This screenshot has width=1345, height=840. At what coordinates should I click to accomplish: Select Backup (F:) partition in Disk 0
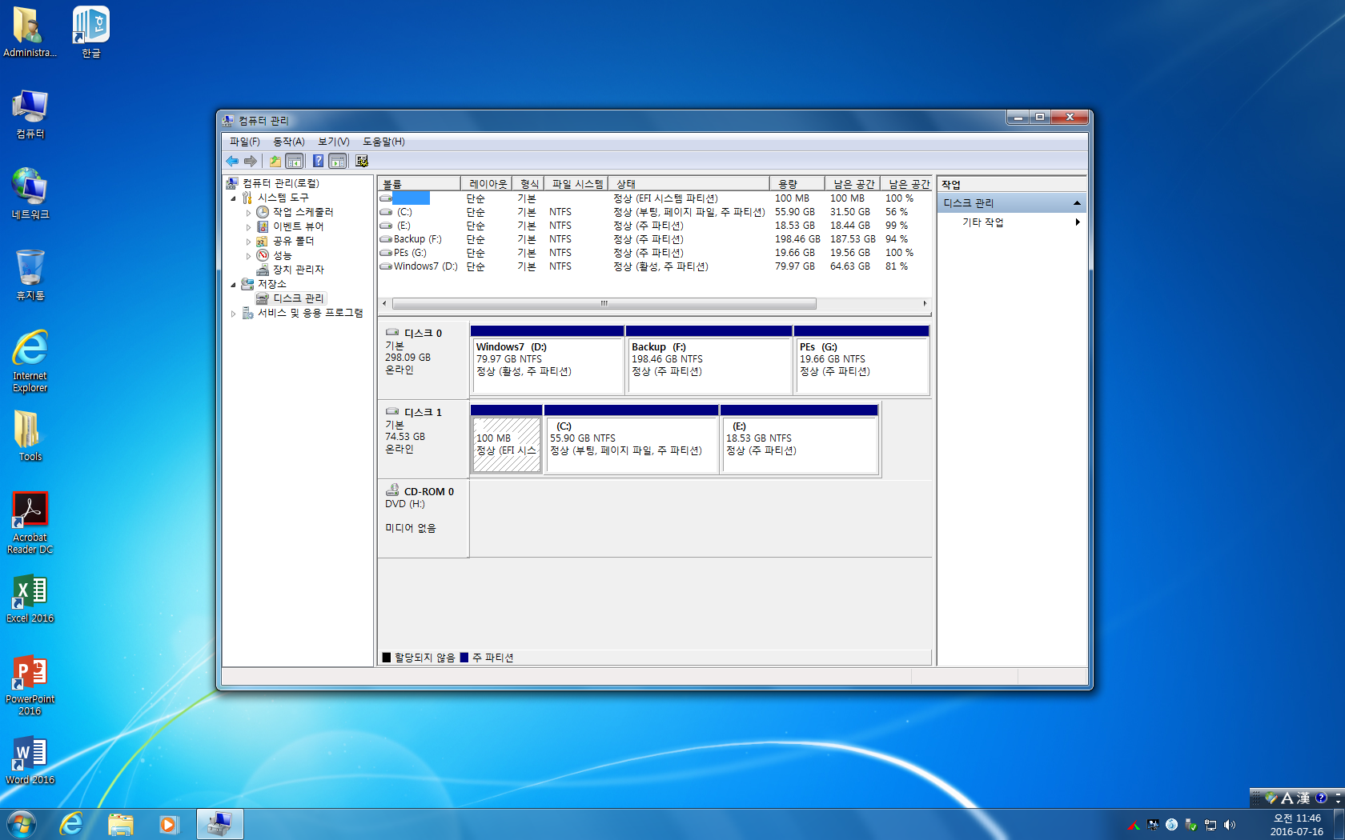[709, 360]
